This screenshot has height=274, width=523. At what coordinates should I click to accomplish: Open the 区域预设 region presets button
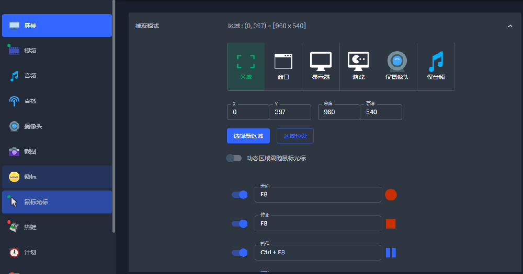tap(295, 136)
